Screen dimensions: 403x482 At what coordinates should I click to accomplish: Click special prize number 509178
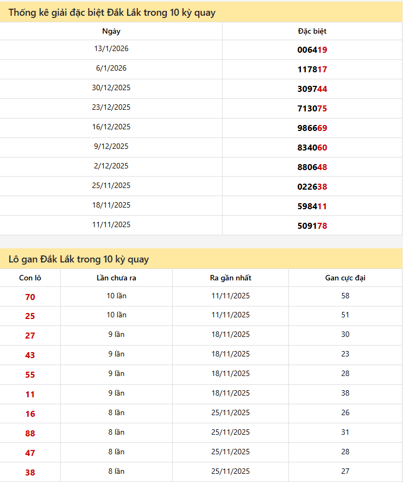click(x=312, y=226)
